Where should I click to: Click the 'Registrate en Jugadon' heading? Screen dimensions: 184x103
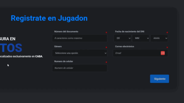click(49, 18)
